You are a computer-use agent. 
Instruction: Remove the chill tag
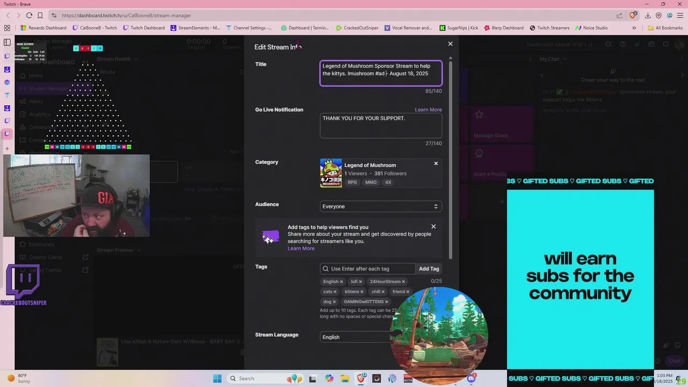[x=383, y=292]
